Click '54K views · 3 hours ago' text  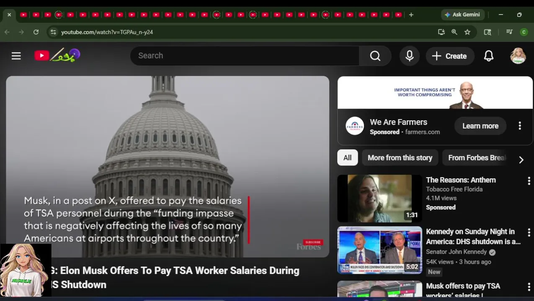click(458, 262)
